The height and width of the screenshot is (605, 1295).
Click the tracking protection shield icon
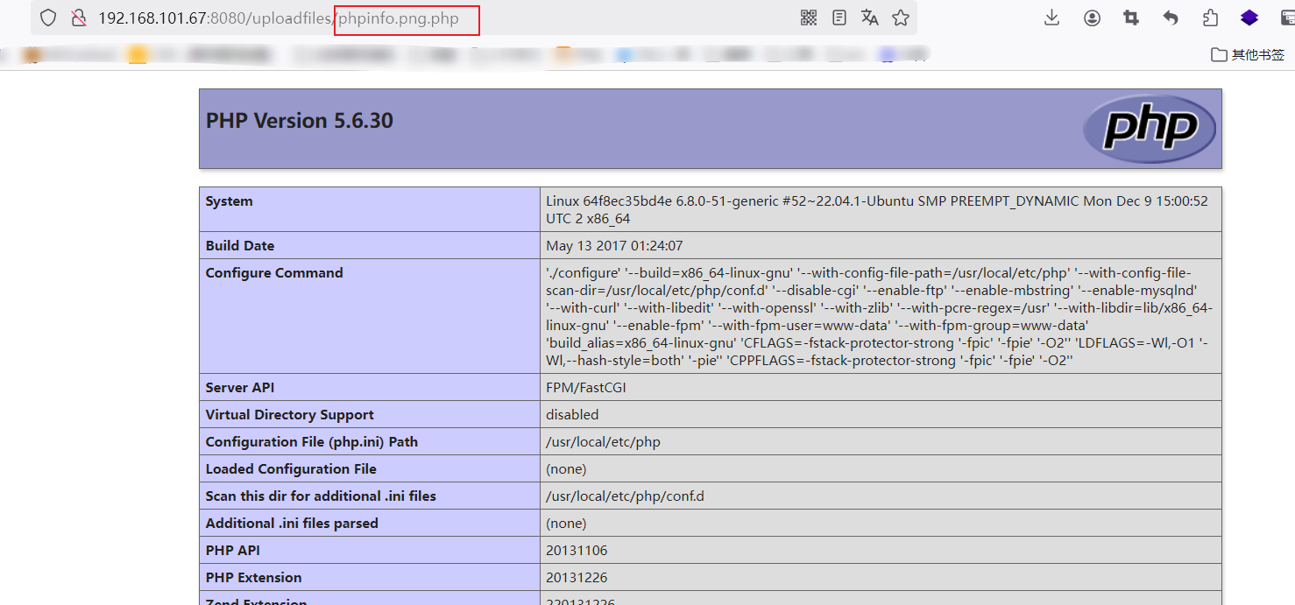(48, 18)
